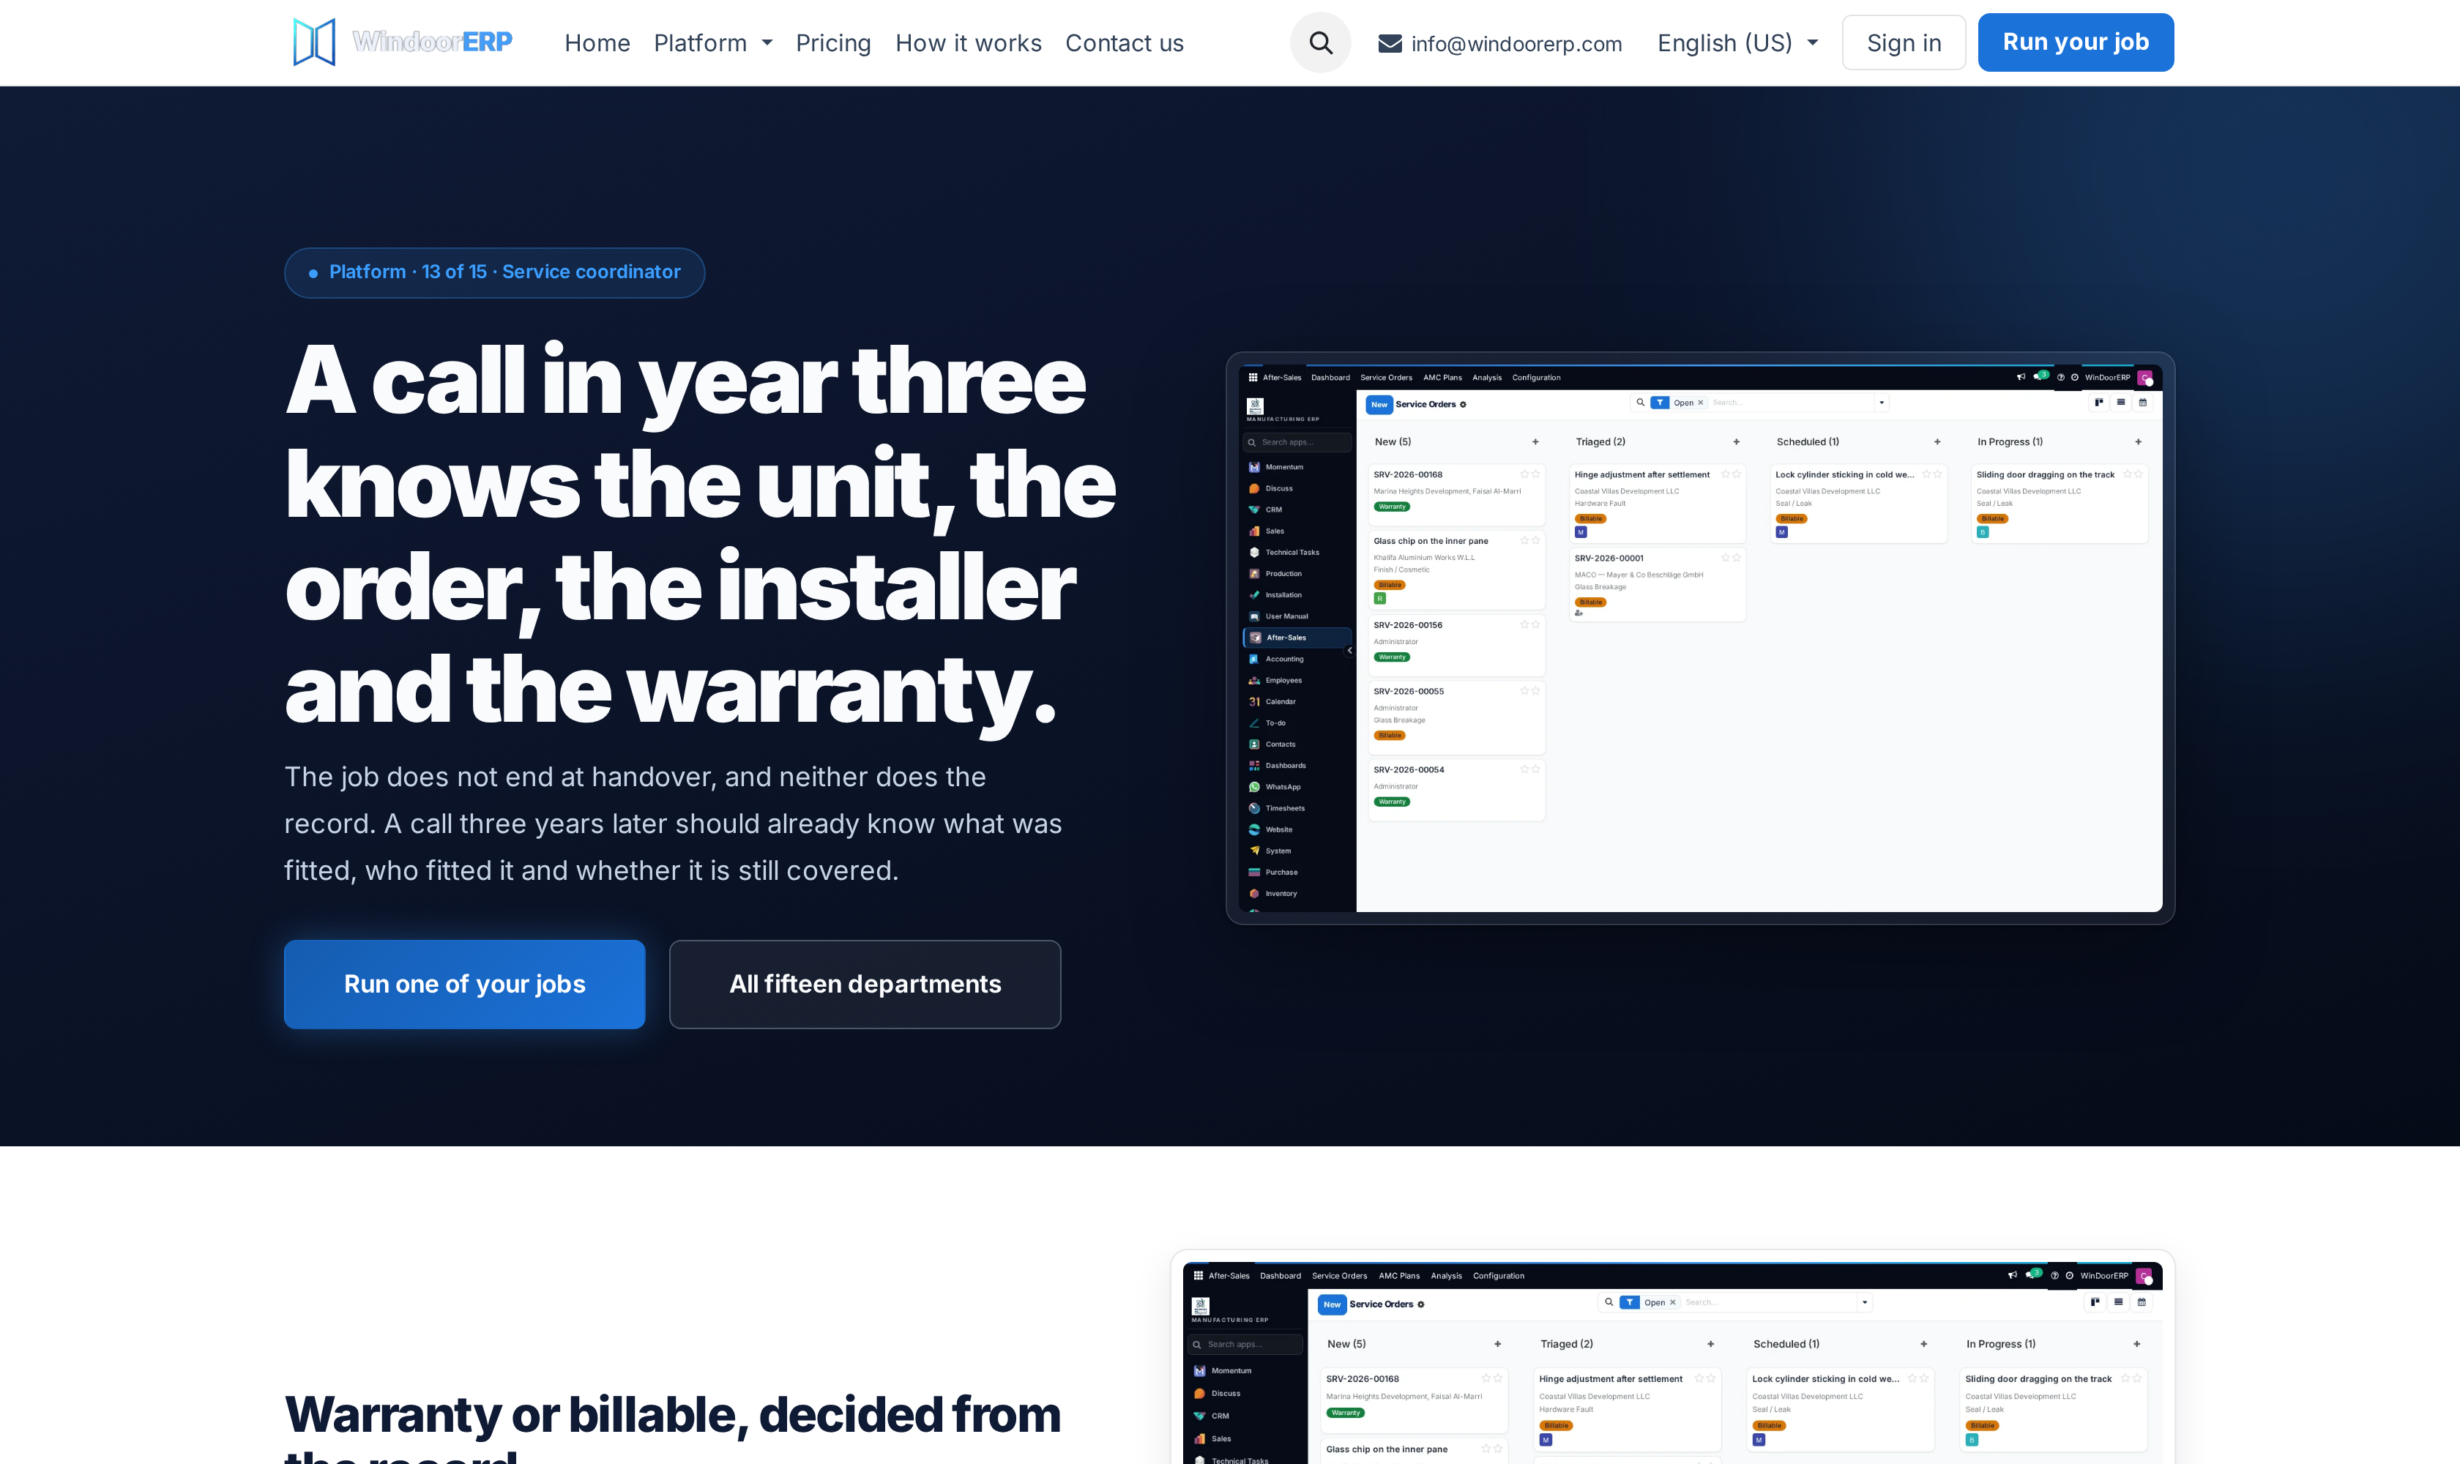Open Sliding door dragging on the track card, hero

point(2060,503)
